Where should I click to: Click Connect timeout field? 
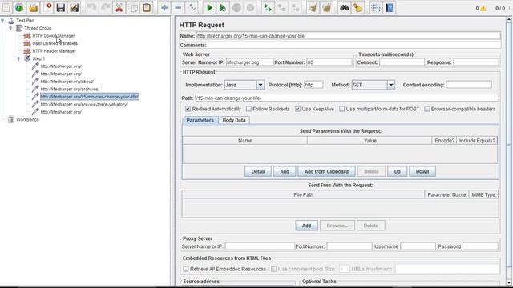click(402, 62)
